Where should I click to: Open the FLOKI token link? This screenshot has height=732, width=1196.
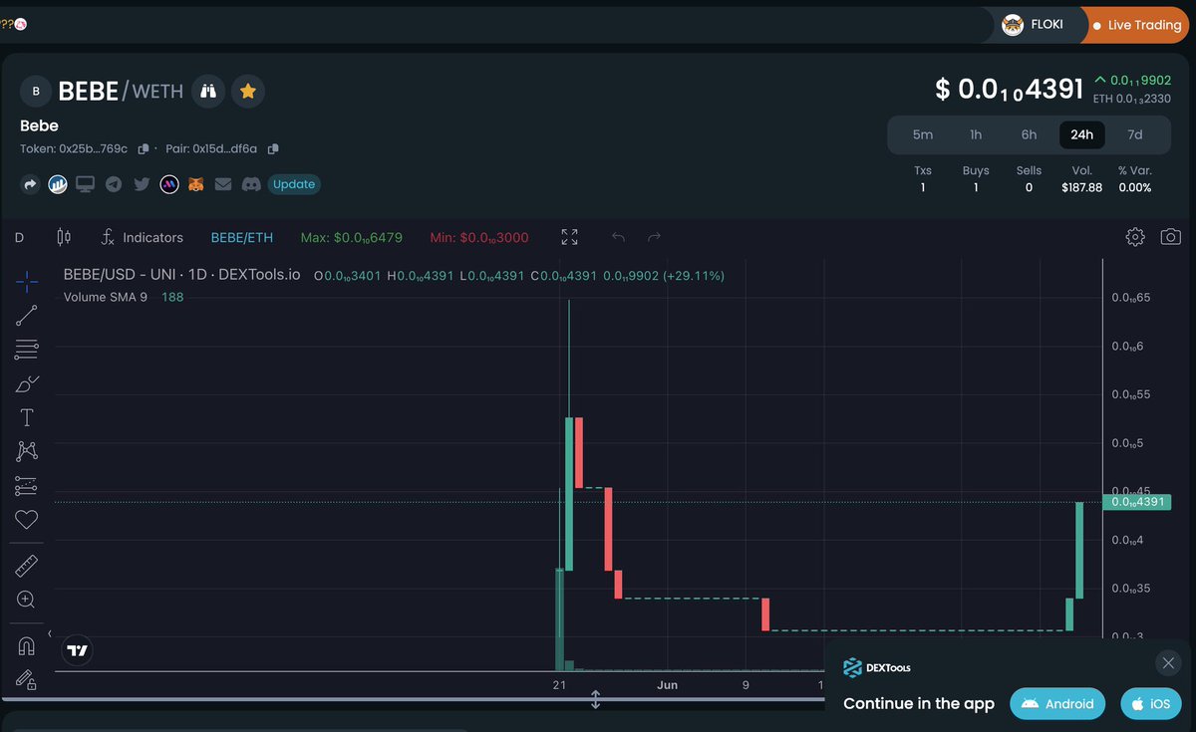[1034, 25]
